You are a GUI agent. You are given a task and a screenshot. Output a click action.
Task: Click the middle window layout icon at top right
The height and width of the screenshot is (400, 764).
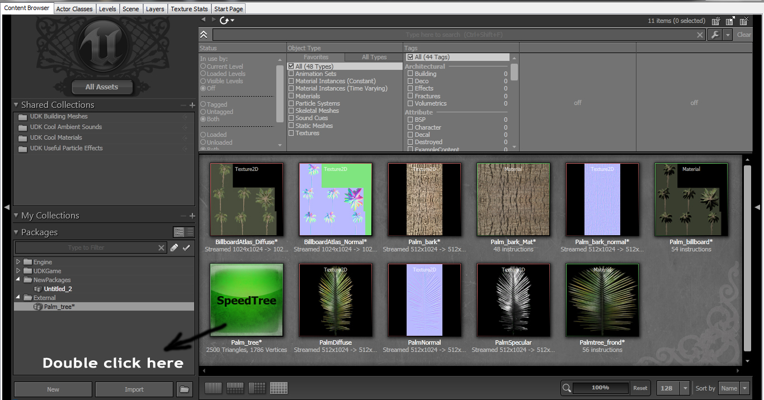[730, 21]
